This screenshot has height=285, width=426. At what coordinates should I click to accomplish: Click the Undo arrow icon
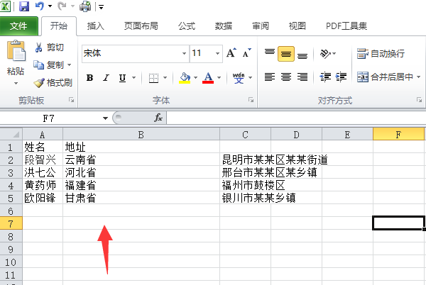pyautogui.click(x=39, y=6)
